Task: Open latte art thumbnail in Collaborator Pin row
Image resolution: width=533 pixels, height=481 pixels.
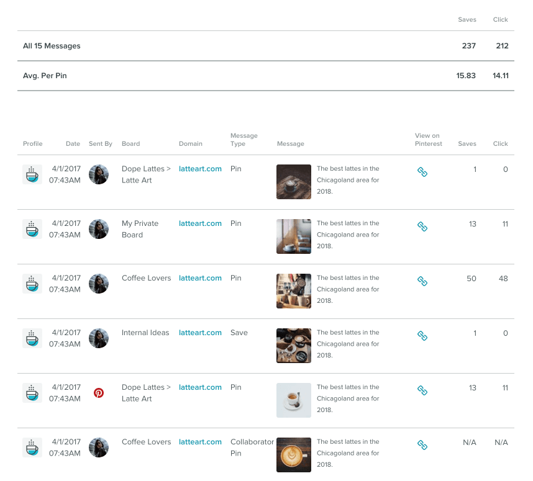Action: pos(293,454)
